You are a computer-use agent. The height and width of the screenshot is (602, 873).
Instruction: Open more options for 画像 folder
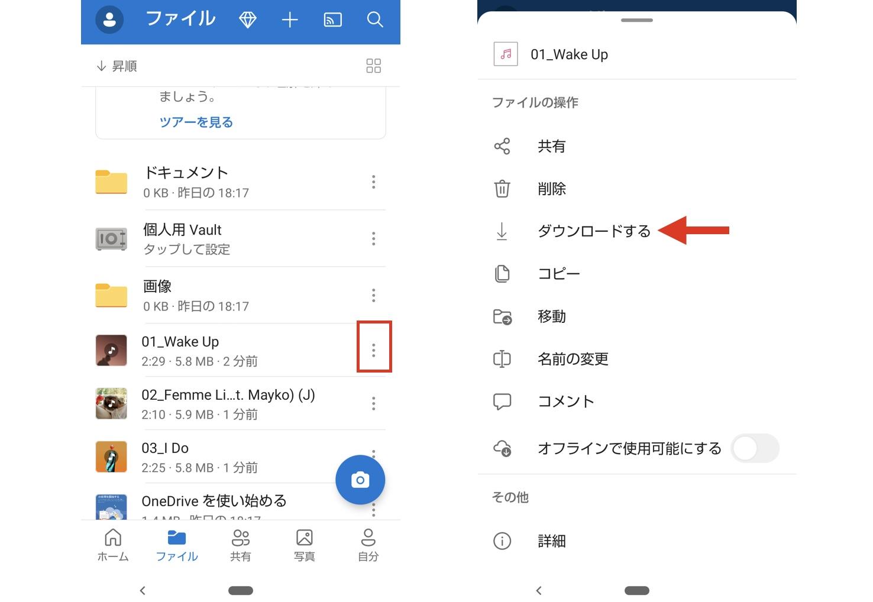point(374,295)
